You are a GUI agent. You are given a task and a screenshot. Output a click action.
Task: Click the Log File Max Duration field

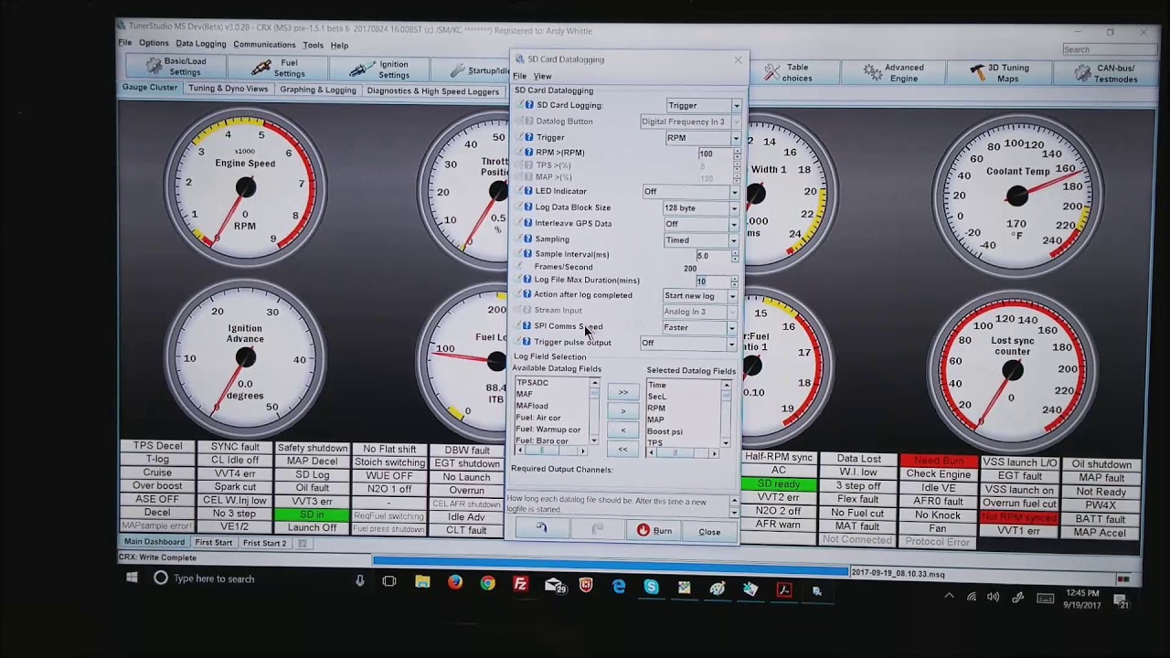713,281
